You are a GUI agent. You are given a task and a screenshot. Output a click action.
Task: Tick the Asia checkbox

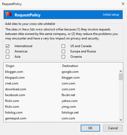pyautogui.click(x=7, y=57)
